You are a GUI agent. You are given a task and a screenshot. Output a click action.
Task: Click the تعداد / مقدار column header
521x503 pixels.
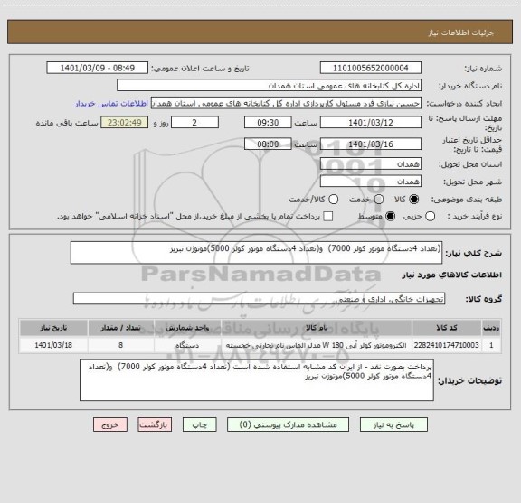121,328
